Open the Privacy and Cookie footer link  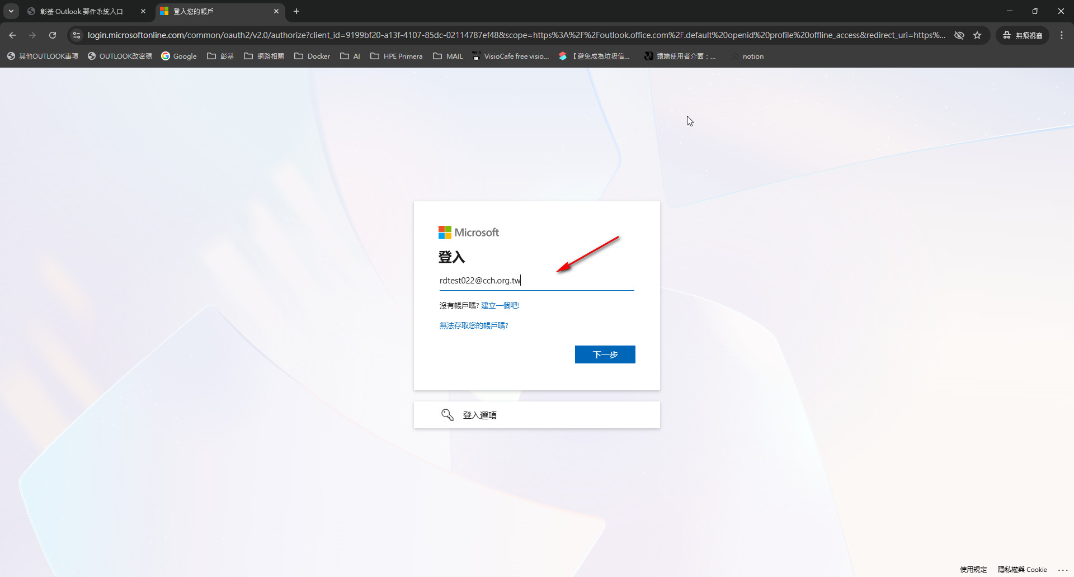coord(1022,569)
